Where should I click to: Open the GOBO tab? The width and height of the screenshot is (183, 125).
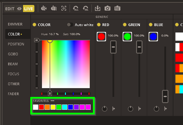[13, 54]
